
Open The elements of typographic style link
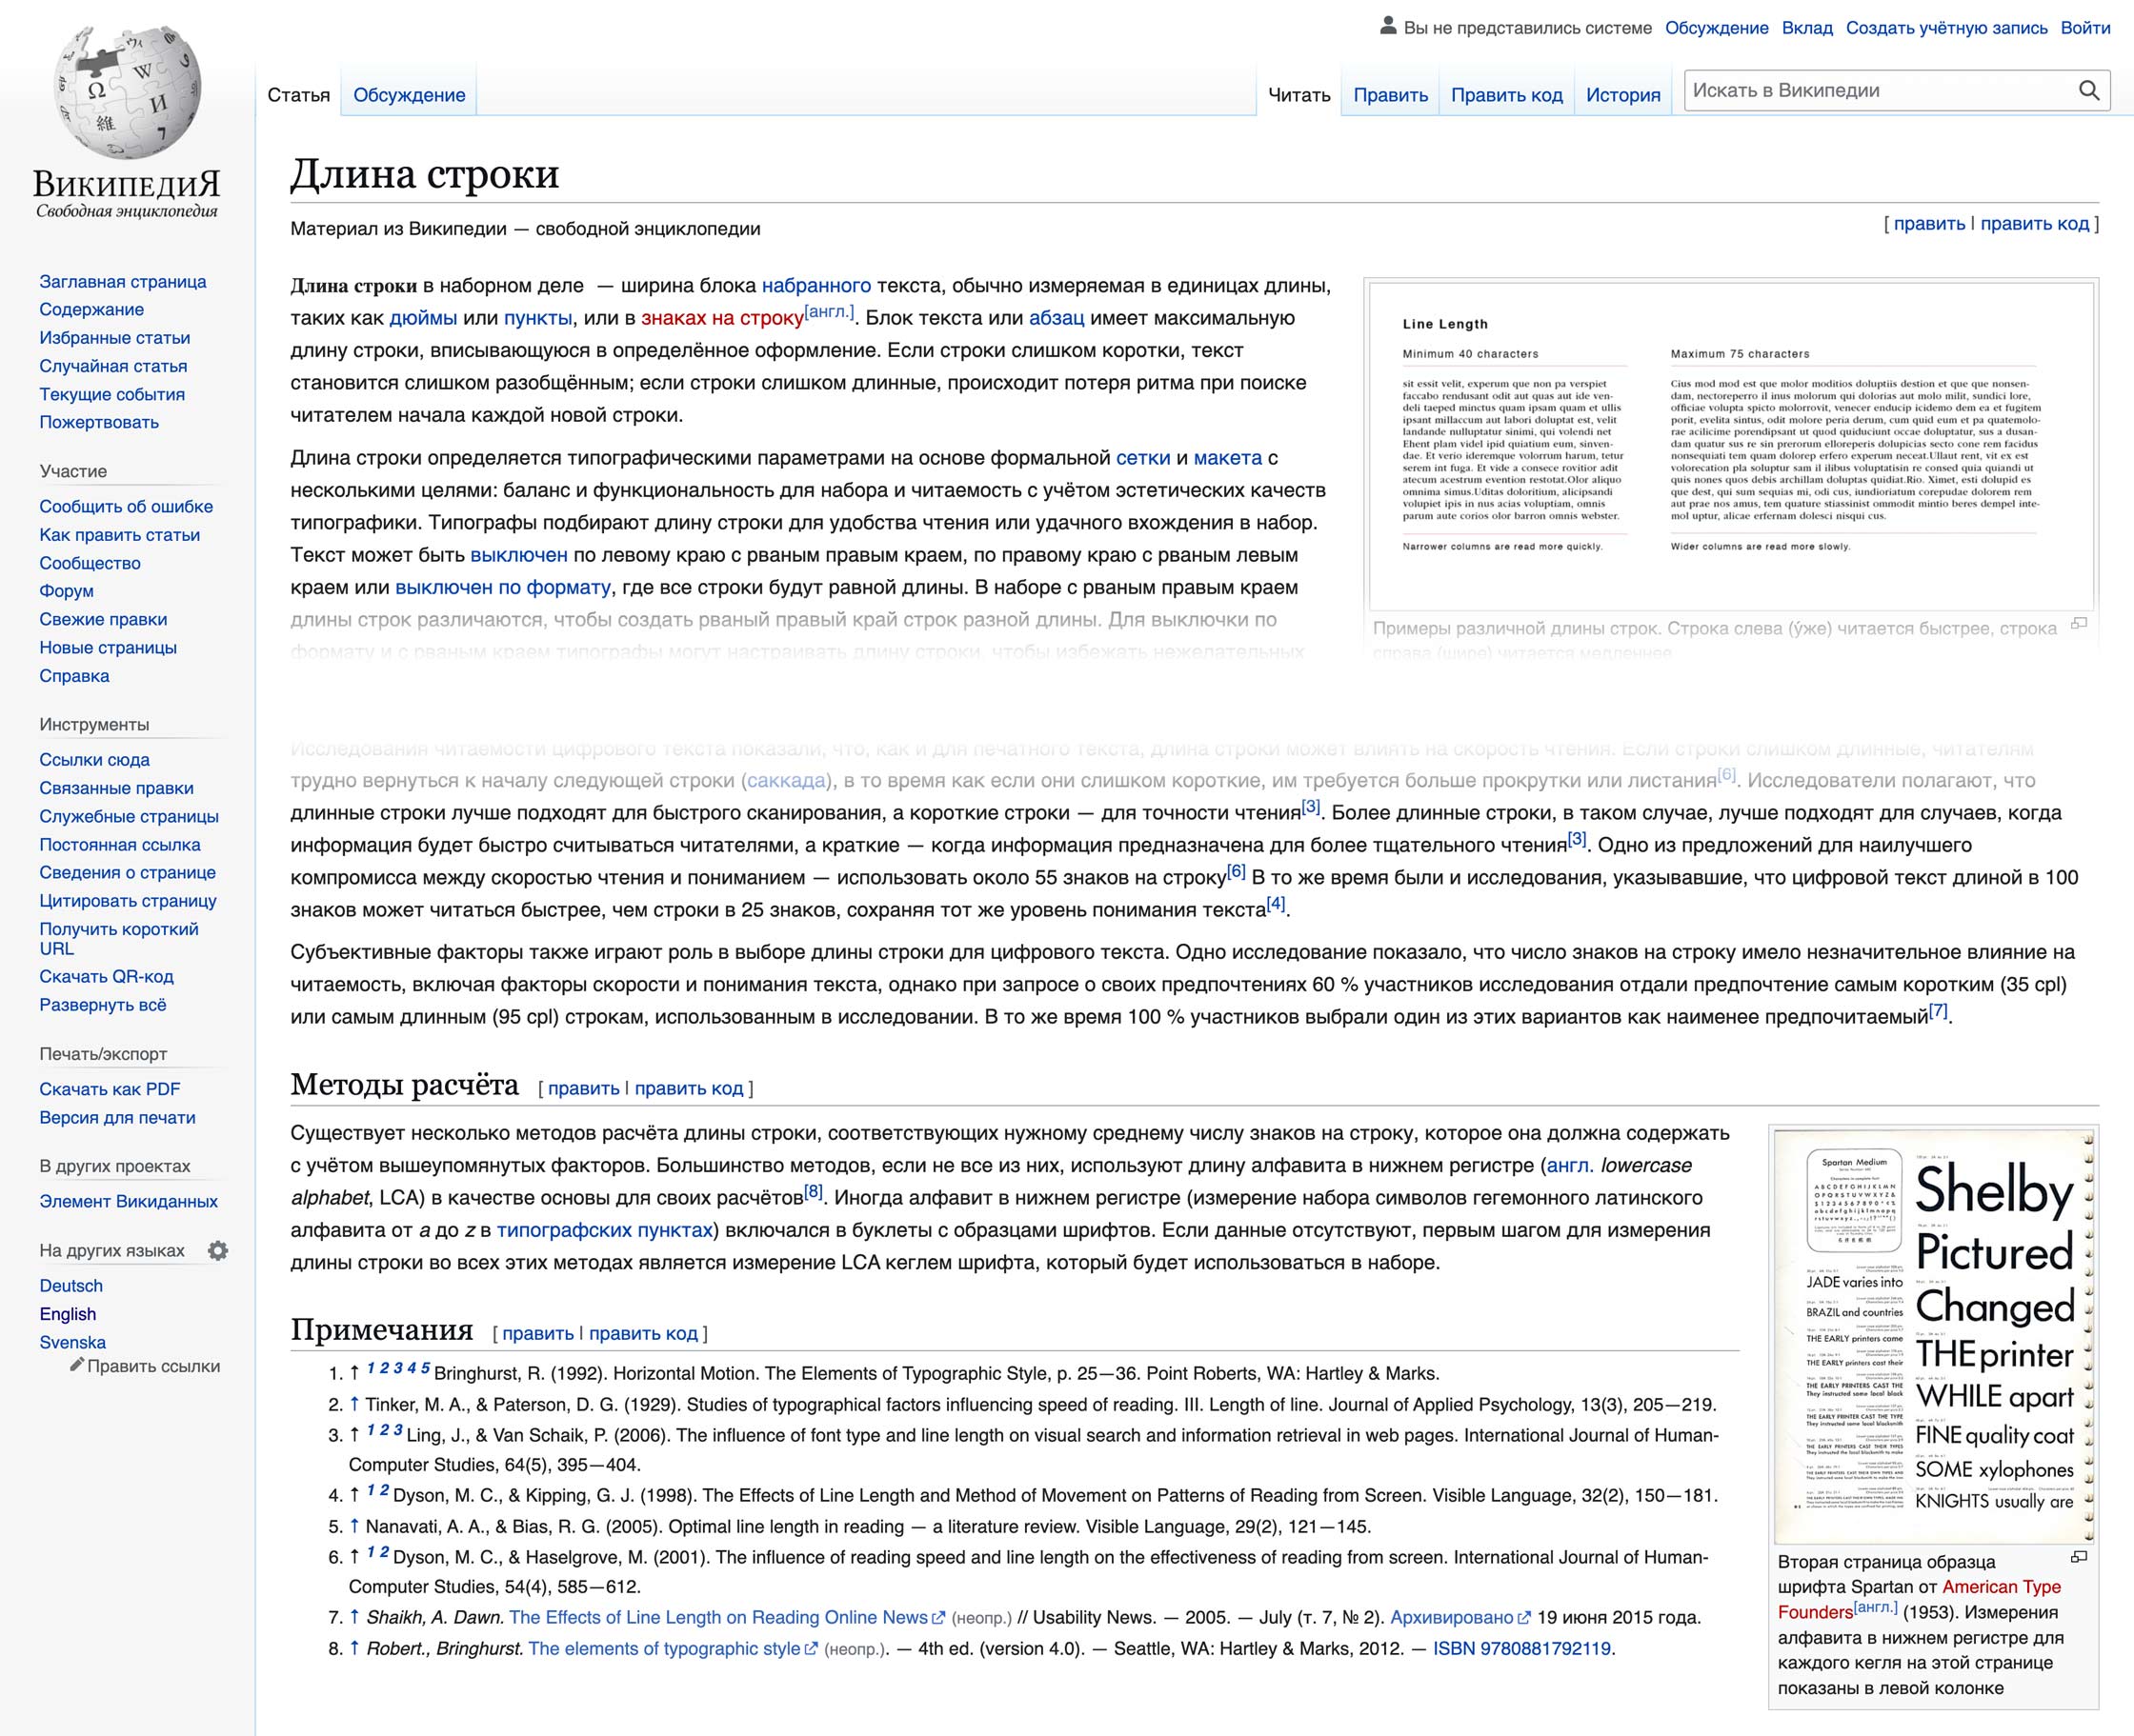[x=664, y=1648]
